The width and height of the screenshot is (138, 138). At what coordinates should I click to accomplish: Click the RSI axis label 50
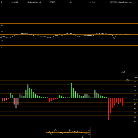click(2, 36)
